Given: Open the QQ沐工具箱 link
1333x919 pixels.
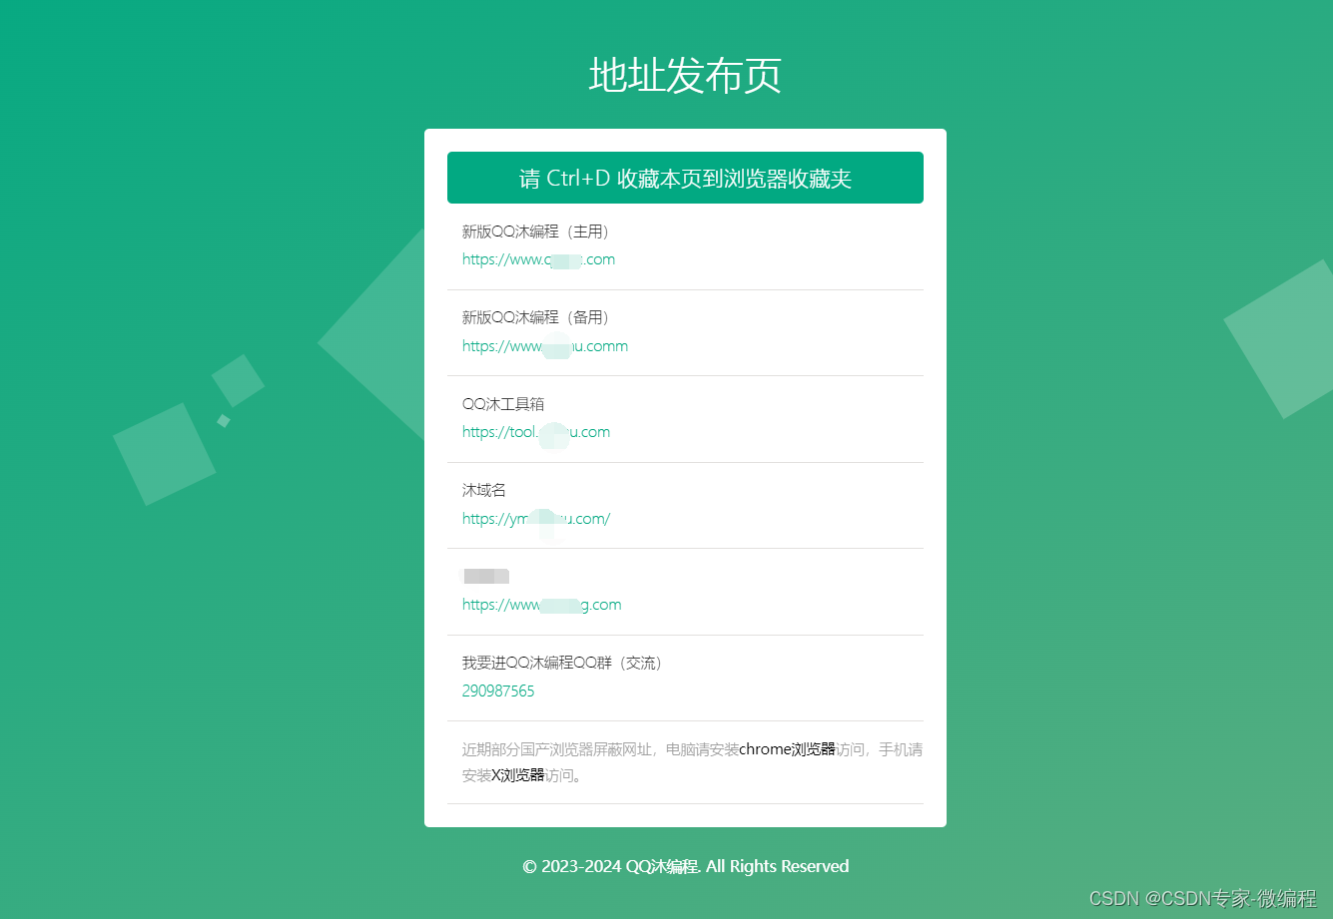Looking at the screenshot, I should (536, 432).
